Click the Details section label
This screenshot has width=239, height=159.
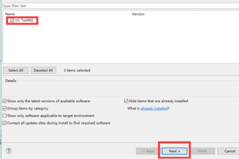11,81
